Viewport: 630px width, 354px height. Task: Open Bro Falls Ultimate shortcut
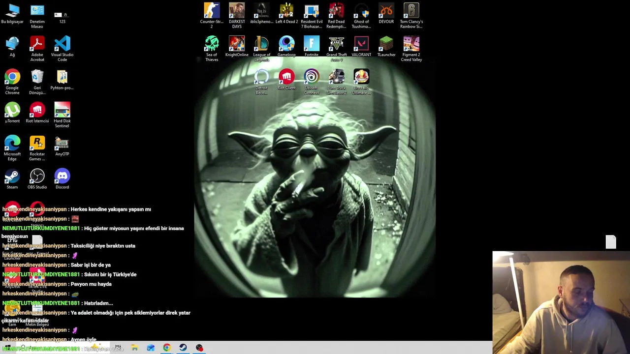pos(361,82)
